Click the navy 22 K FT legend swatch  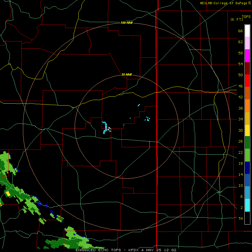click(247, 168)
